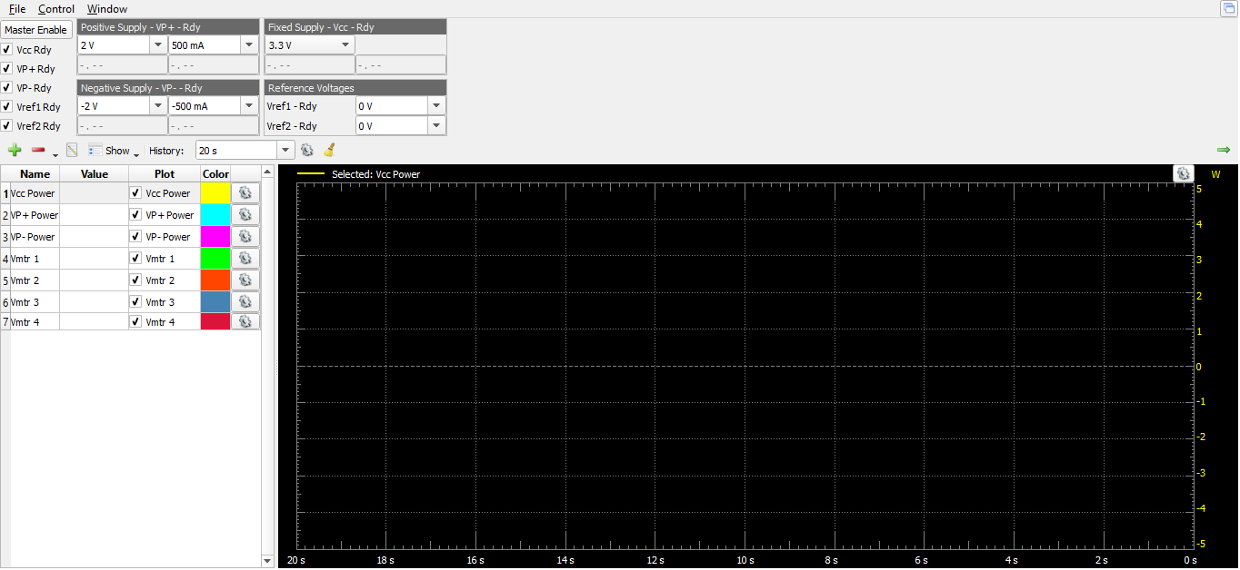Screen dimensions: 1240x570
Task: Toggle the VP- Rdy checkbox
Action: pos(7,88)
